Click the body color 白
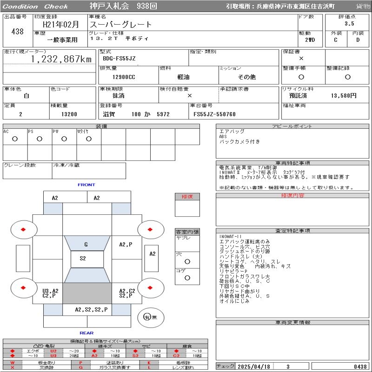 click(27, 96)
